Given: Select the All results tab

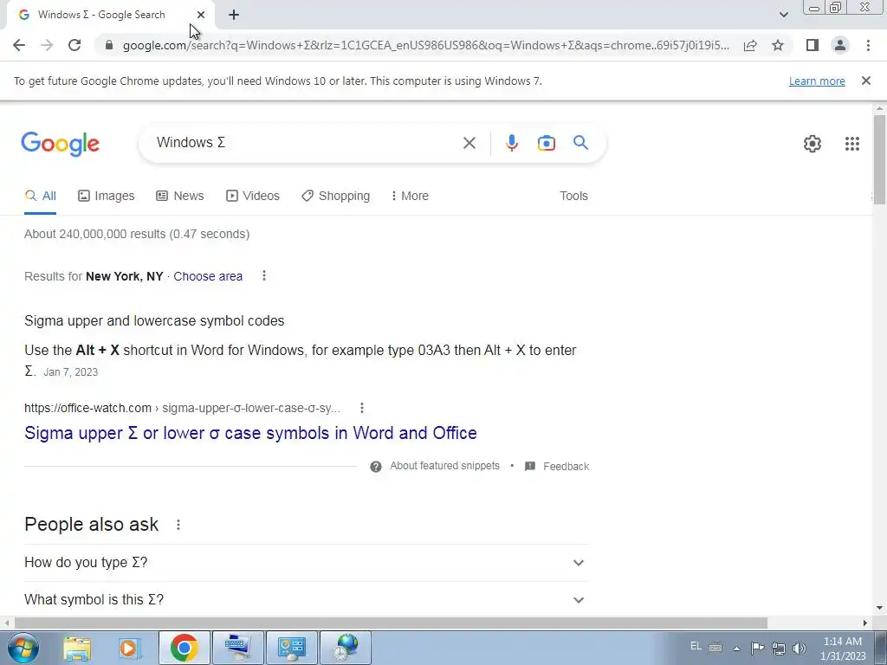Looking at the screenshot, I should 40,197.
